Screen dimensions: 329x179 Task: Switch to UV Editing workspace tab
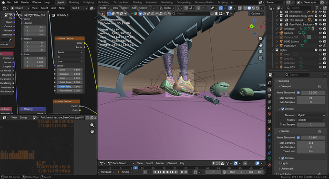pos(103,2)
